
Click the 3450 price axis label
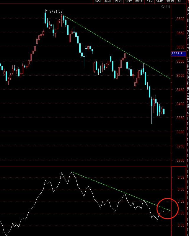[180, 89]
